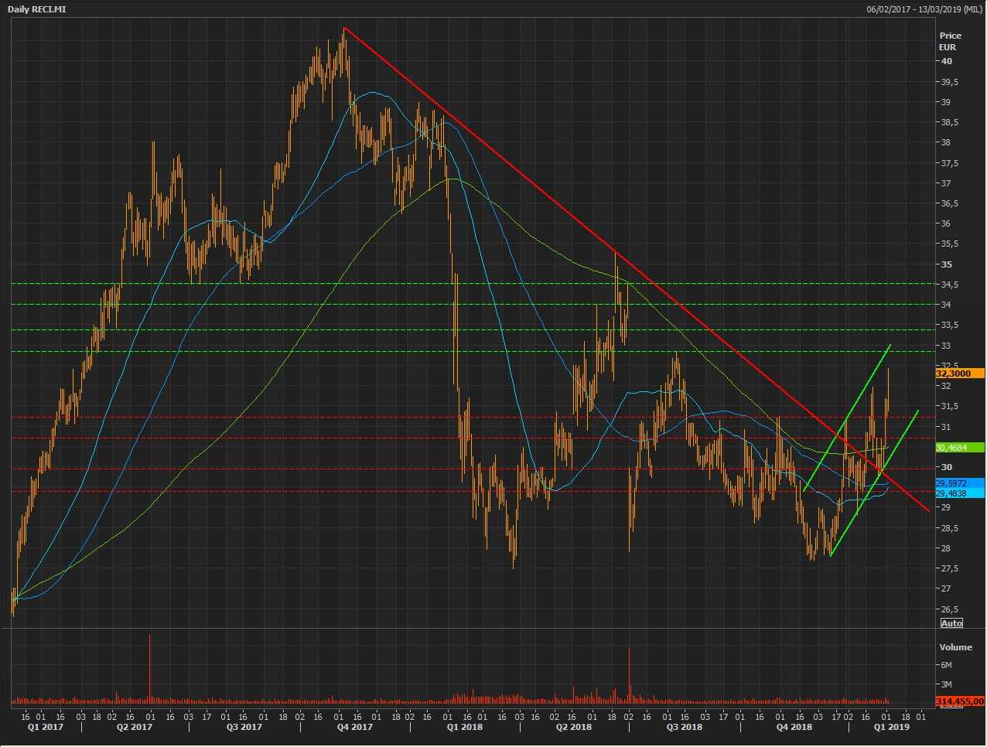Image resolution: width=987 pixels, height=747 pixels.
Task: Click the bold 35 price axis label
Action: click(x=946, y=264)
